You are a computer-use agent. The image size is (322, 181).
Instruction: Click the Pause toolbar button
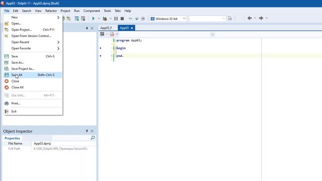click(116, 19)
